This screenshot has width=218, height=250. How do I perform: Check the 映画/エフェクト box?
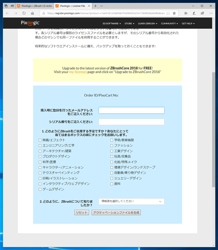pyautogui.click(x=40, y=140)
